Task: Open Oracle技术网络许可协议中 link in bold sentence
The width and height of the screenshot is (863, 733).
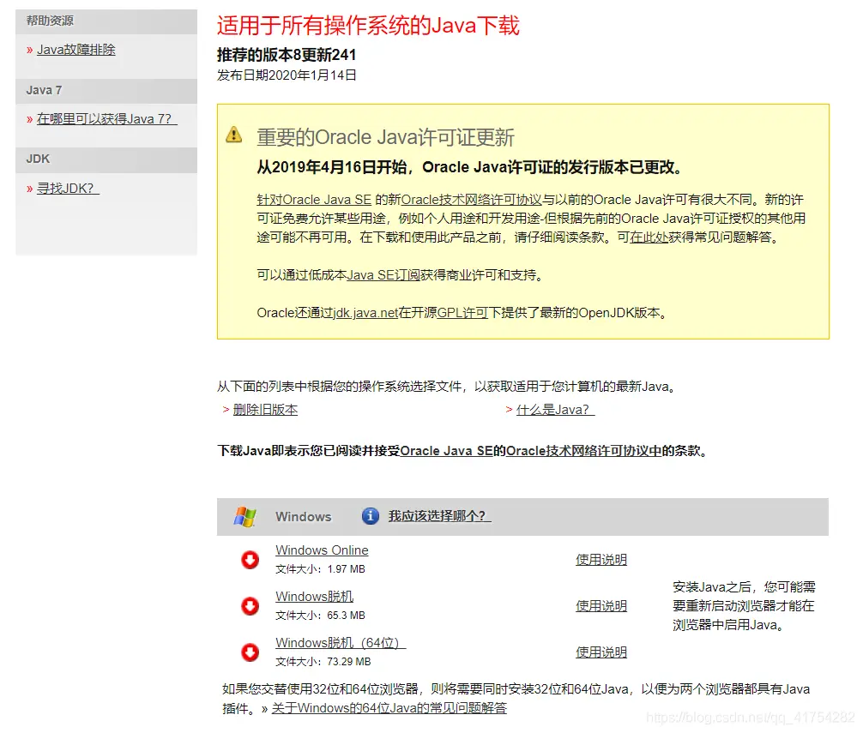Action: 584,451
